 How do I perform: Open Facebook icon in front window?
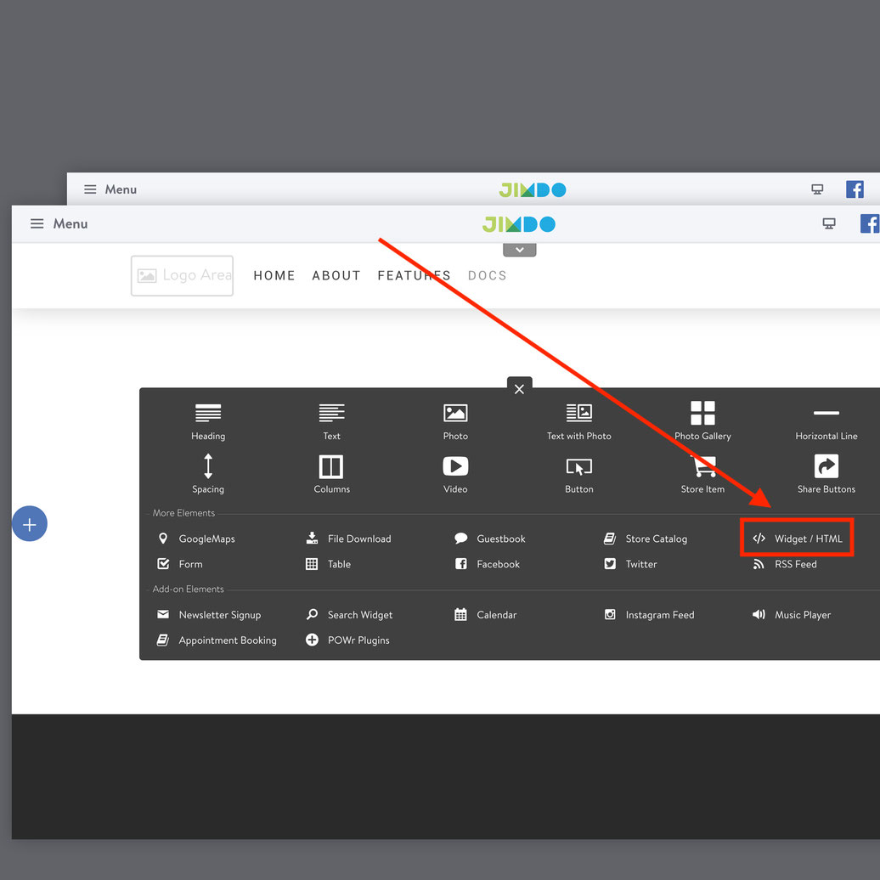(x=870, y=223)
